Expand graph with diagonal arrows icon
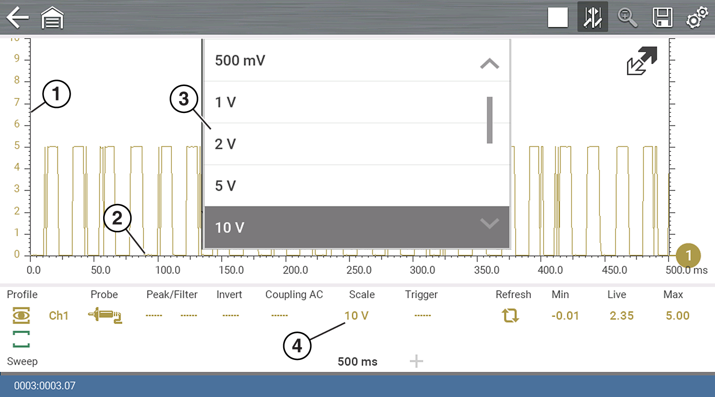Screen dimensions: 715x397 pyautogui.click(x=642, y=61)
